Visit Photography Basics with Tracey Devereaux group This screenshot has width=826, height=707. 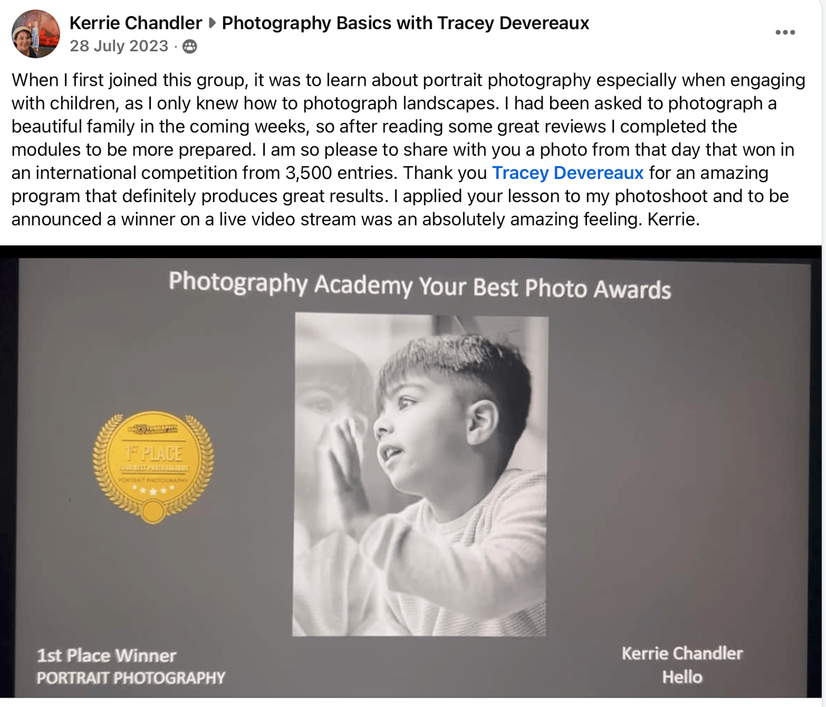pyautogui.click(x=405, y=23)
